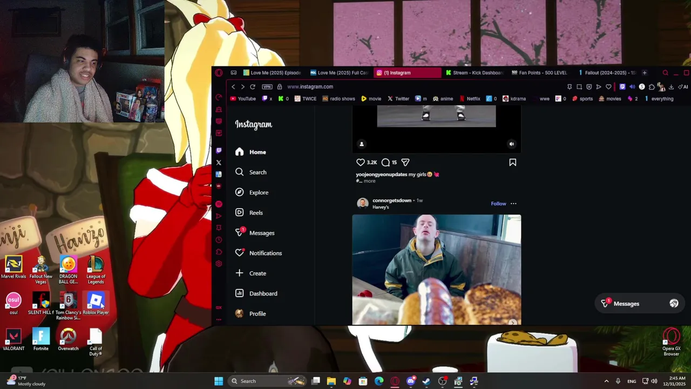This screenshot has height=389, width=691.
Task: Click the Instagram logo
Action: 253,125
